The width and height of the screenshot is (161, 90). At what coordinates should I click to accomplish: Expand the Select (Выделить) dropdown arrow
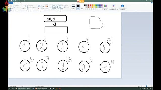24,9
